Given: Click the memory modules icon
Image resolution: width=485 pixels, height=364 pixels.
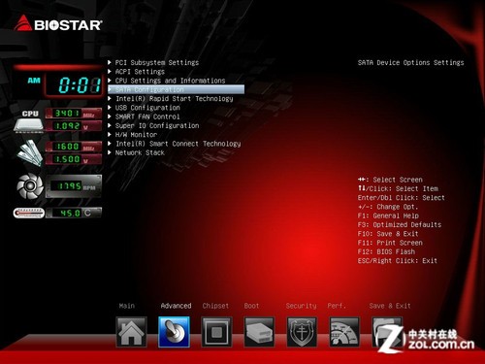Looking at the screenshot, I should pyautogui.click(x=30, y=152).
